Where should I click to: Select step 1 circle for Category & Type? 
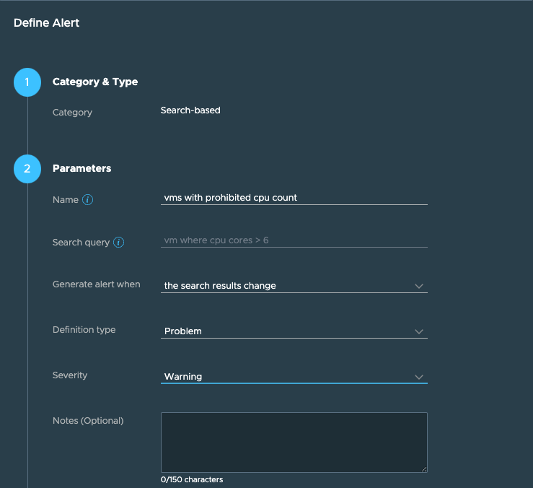[x=27, y=82]
